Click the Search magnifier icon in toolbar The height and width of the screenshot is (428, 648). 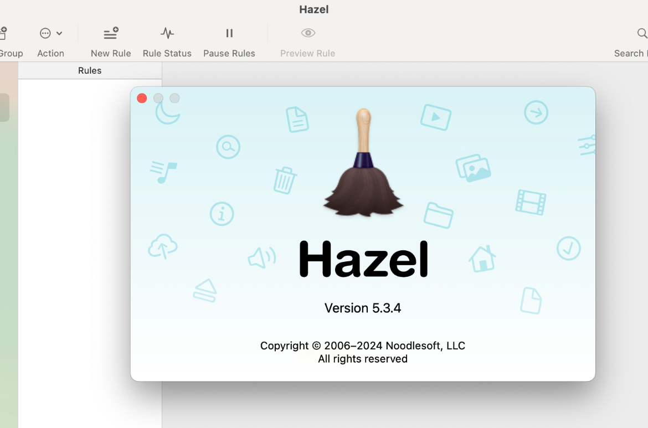(642, 33)
